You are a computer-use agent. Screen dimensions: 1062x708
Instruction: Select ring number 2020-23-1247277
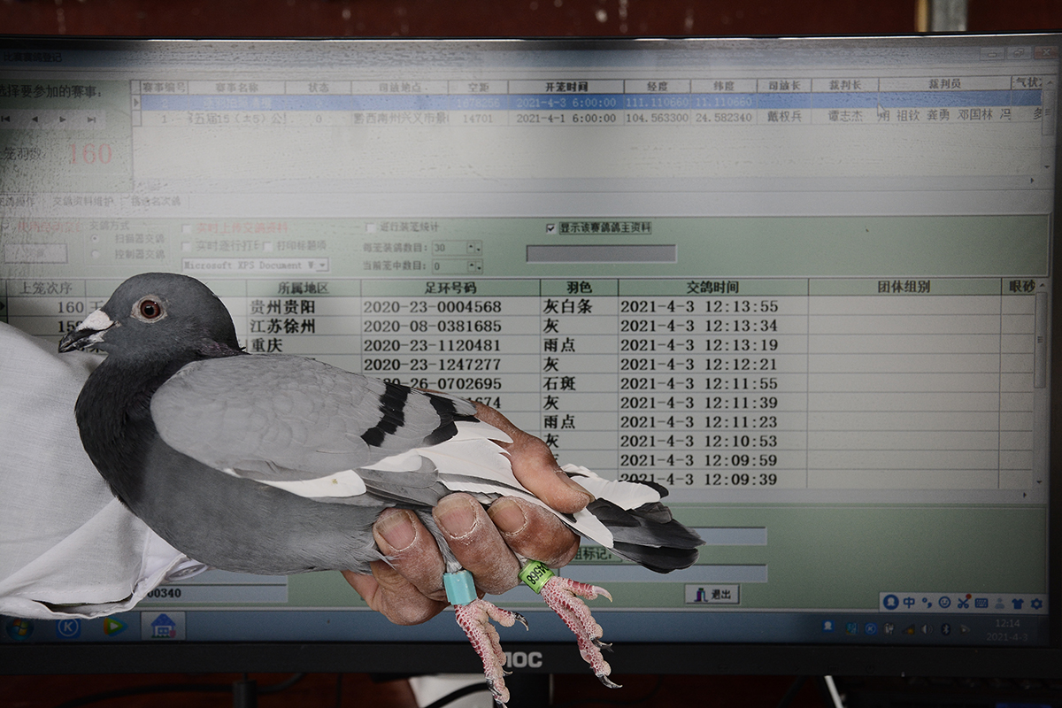pyautogui.click(x=432, y=365)
